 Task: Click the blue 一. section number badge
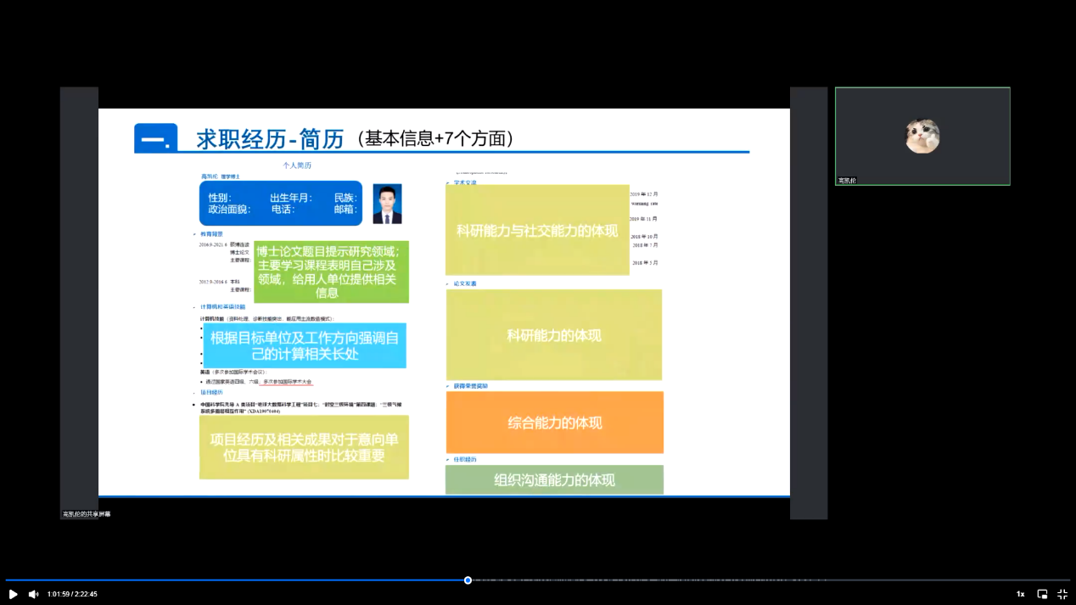(156, 138)
